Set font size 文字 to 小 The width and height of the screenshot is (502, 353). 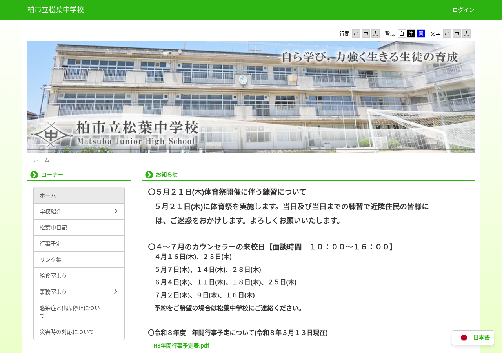[x=447, y=34]
